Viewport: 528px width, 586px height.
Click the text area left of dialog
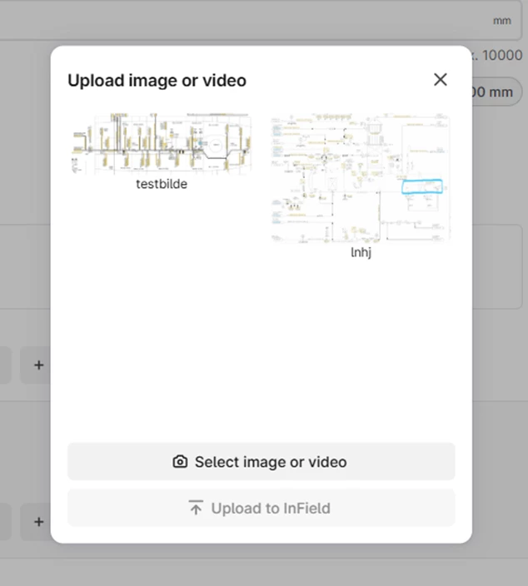coord(25,266)
